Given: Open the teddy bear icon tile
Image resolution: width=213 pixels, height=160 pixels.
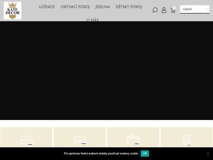Looking at the screenshot, I should pyautogui.click(x=186, y=137).
